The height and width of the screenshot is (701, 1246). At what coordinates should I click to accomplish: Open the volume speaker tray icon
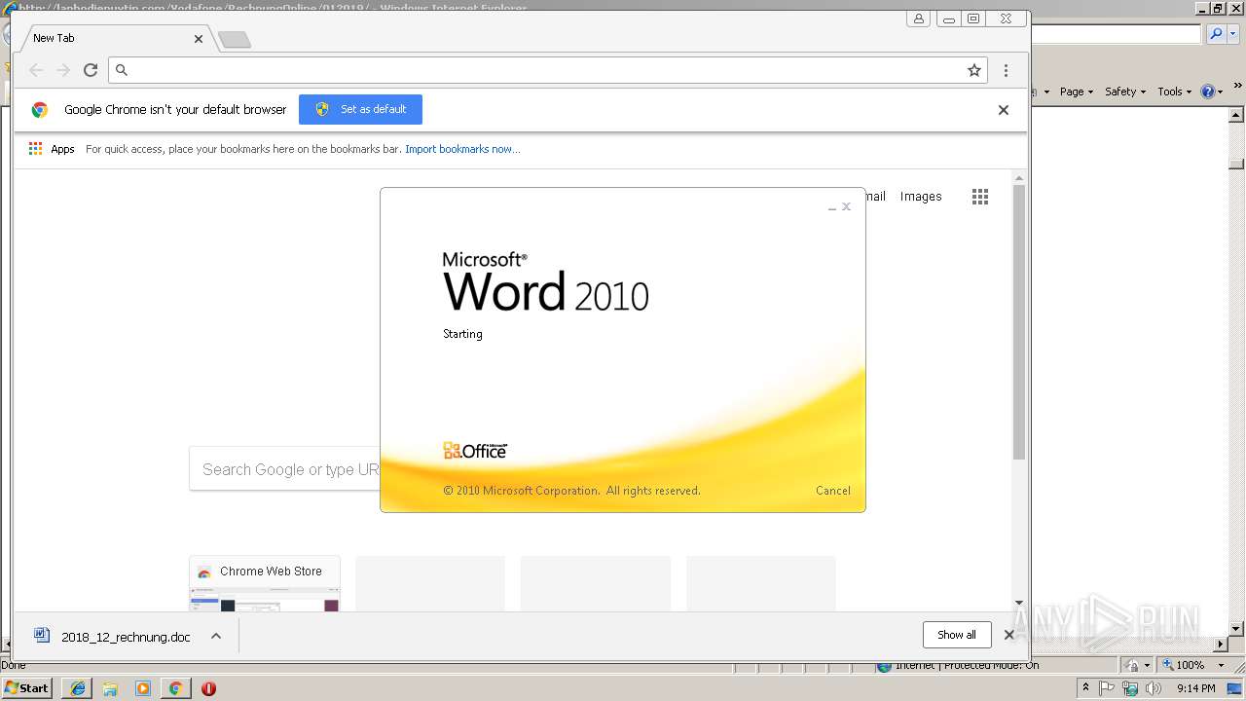click(1153, 688)
